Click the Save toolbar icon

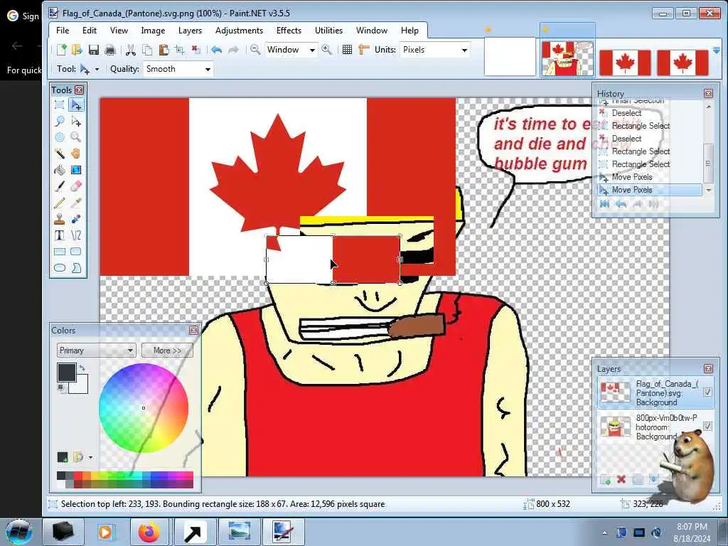click(93, 50)
